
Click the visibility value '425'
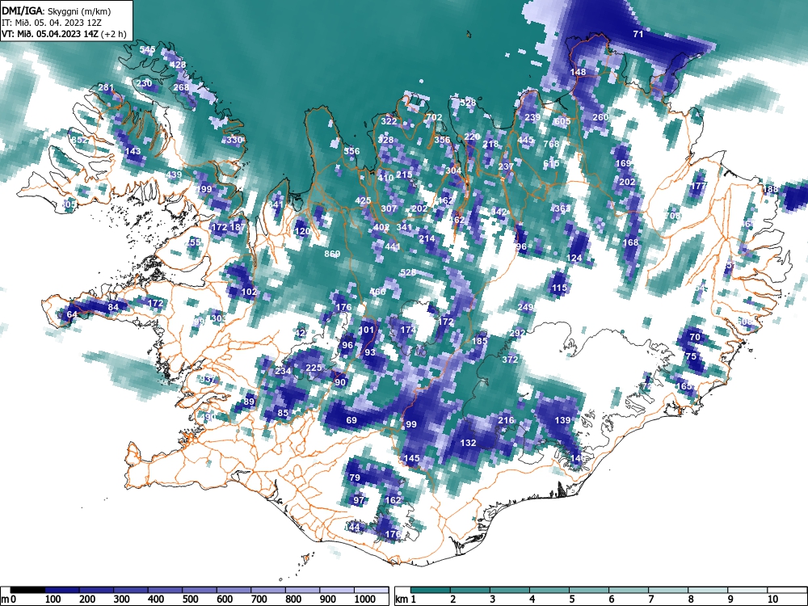pyautogui.click(x=363, y=200)
